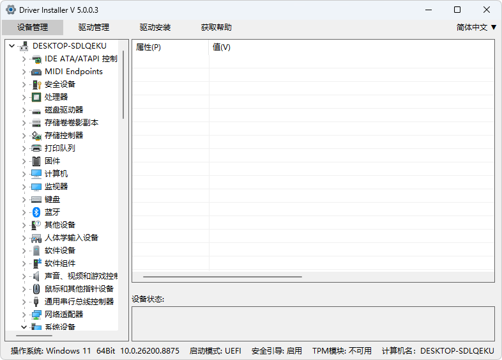Screen dimensions: 502x360
Task: Click the 软件设备 icon
Action: [36, 251]
